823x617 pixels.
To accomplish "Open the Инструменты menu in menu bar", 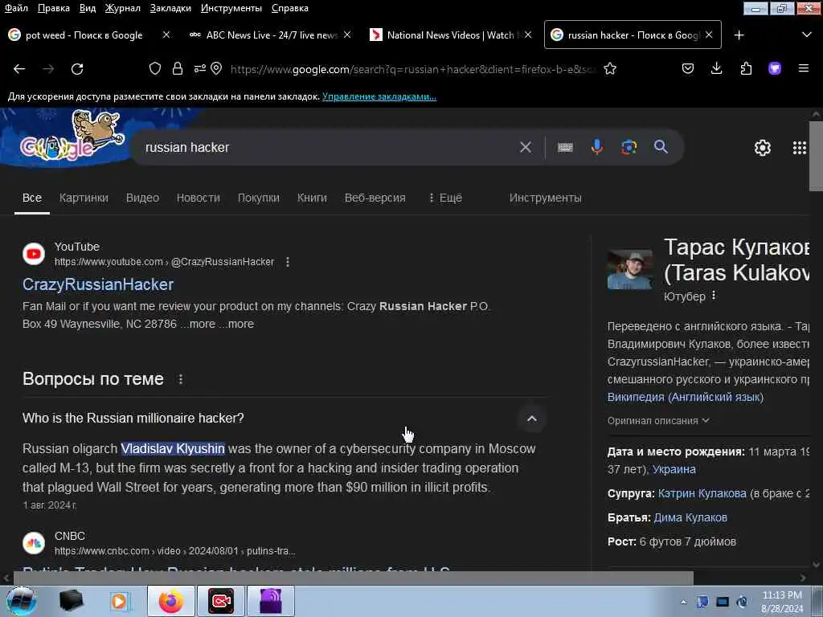I will (x=231, y=8).
